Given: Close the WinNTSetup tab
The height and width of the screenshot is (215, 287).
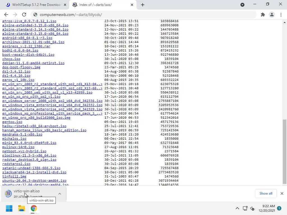Looking at the screenshot, I should 65,5.
